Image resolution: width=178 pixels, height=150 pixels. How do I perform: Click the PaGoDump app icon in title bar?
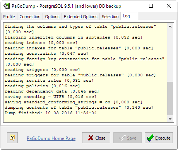coord(7,6)
